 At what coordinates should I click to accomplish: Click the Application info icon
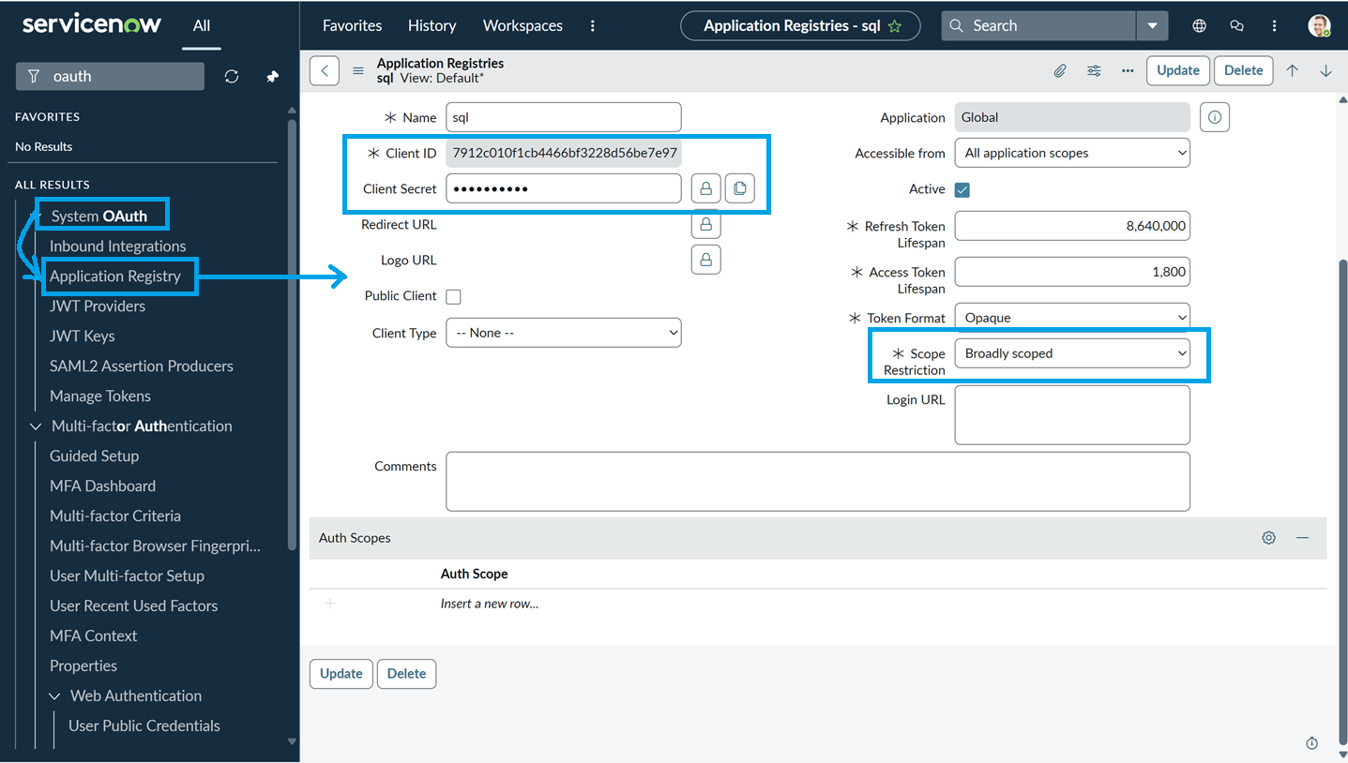[1215, 117]
